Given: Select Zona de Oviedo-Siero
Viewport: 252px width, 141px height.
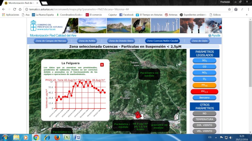Looking at the screenshot, I should (x=121, y=41).
